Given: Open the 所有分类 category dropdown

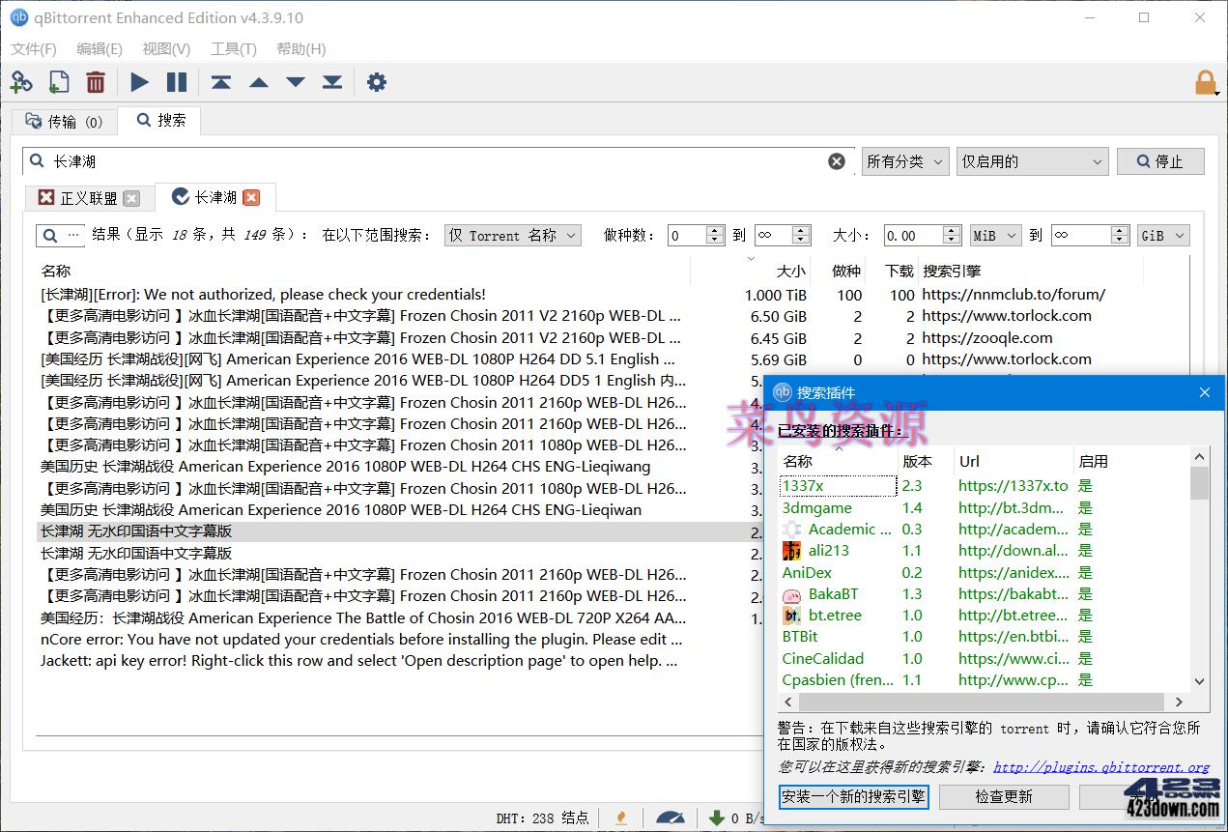Looking at the screenshot, I should (904, 161).
